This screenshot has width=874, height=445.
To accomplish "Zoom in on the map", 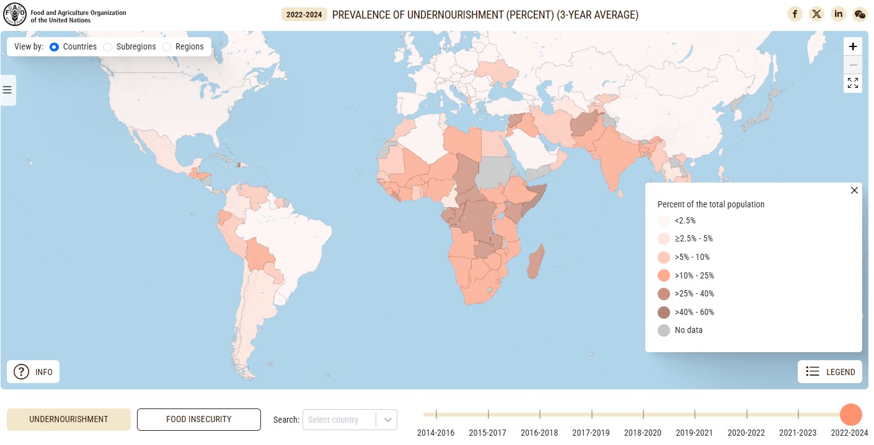I will [x=853, y=46].
